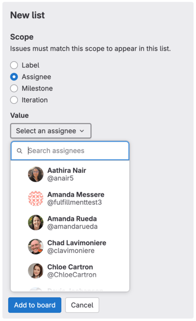
Task: Click the search magnifier icon
Action: click(x=19, y=151)
